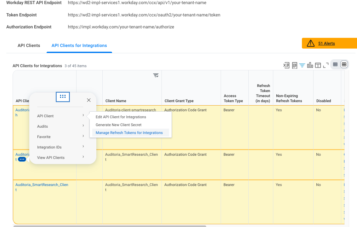Switch to selected wide grid view
The height and width of the screenshot is (227, 357).
[344, 65]
